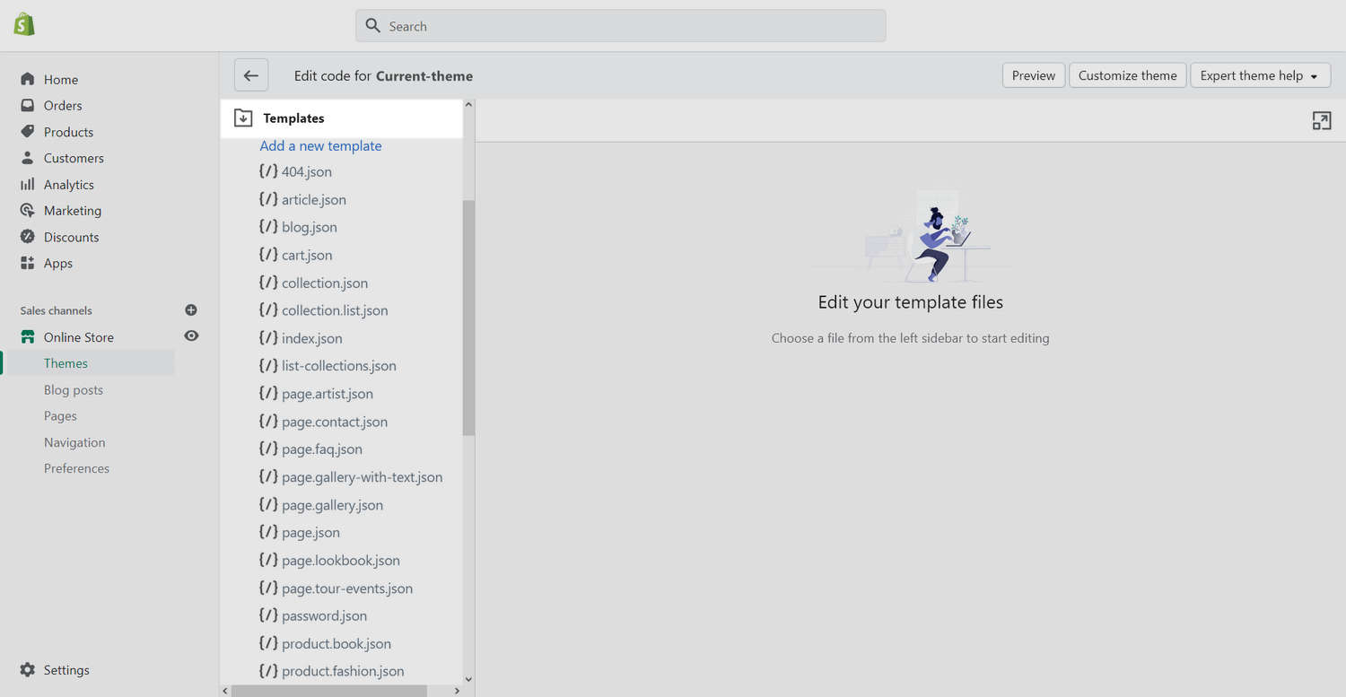Click the Customers person icon
This screenshot has height=697, width=1346.
28,158
